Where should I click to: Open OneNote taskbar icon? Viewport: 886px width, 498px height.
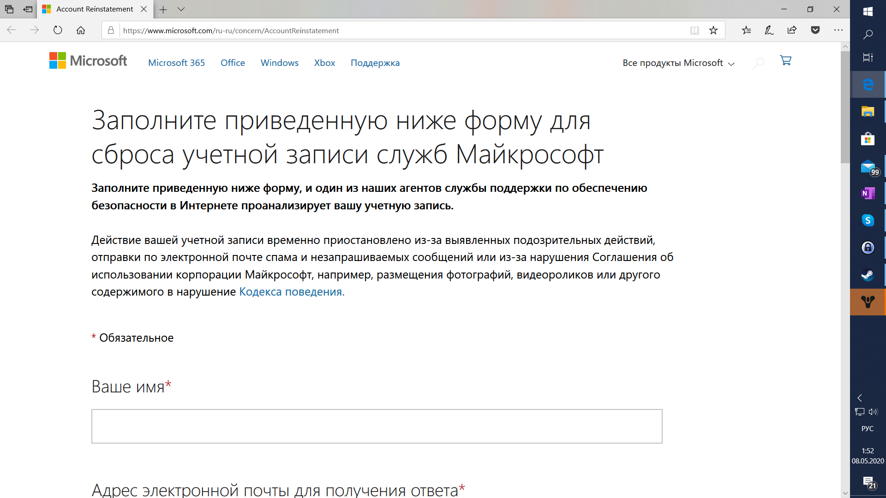click(868, 193)
